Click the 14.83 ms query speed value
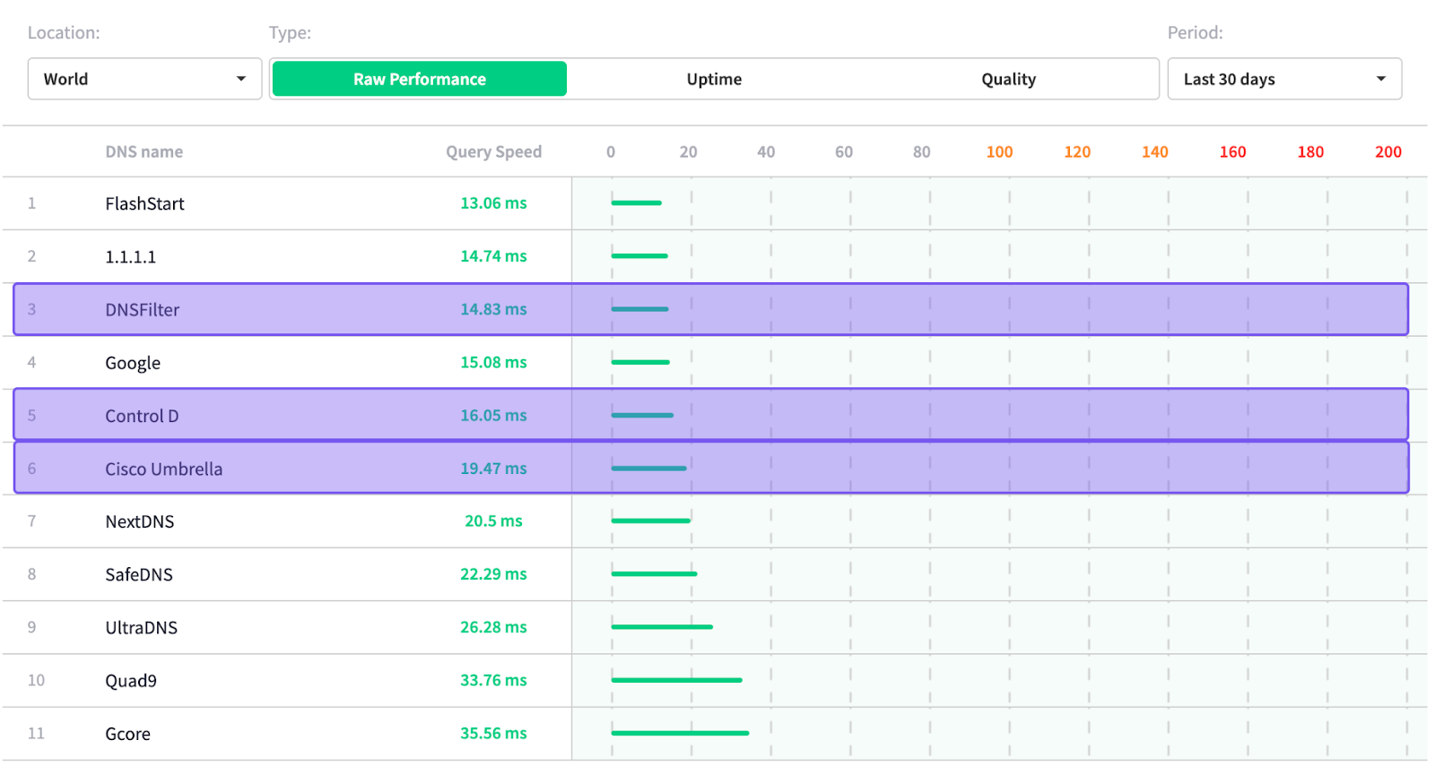 click(x=493, y=309)
